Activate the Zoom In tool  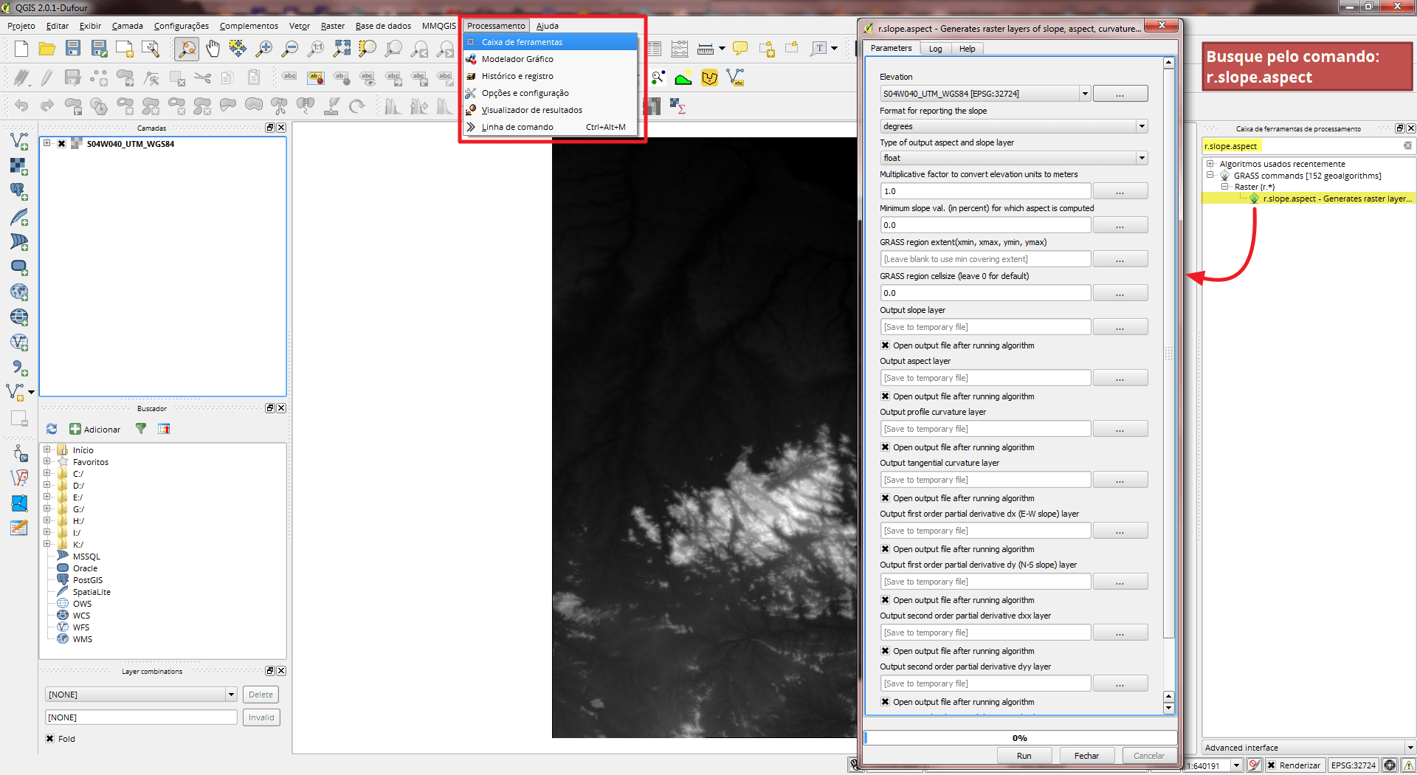pyautogui.click(x=263, y=49)
